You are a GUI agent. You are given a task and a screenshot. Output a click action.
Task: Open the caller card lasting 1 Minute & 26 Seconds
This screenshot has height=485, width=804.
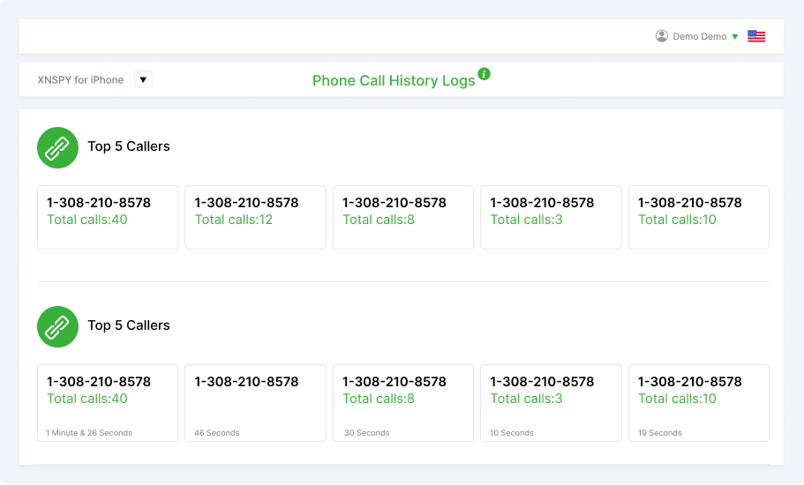[x=108, y=403]
